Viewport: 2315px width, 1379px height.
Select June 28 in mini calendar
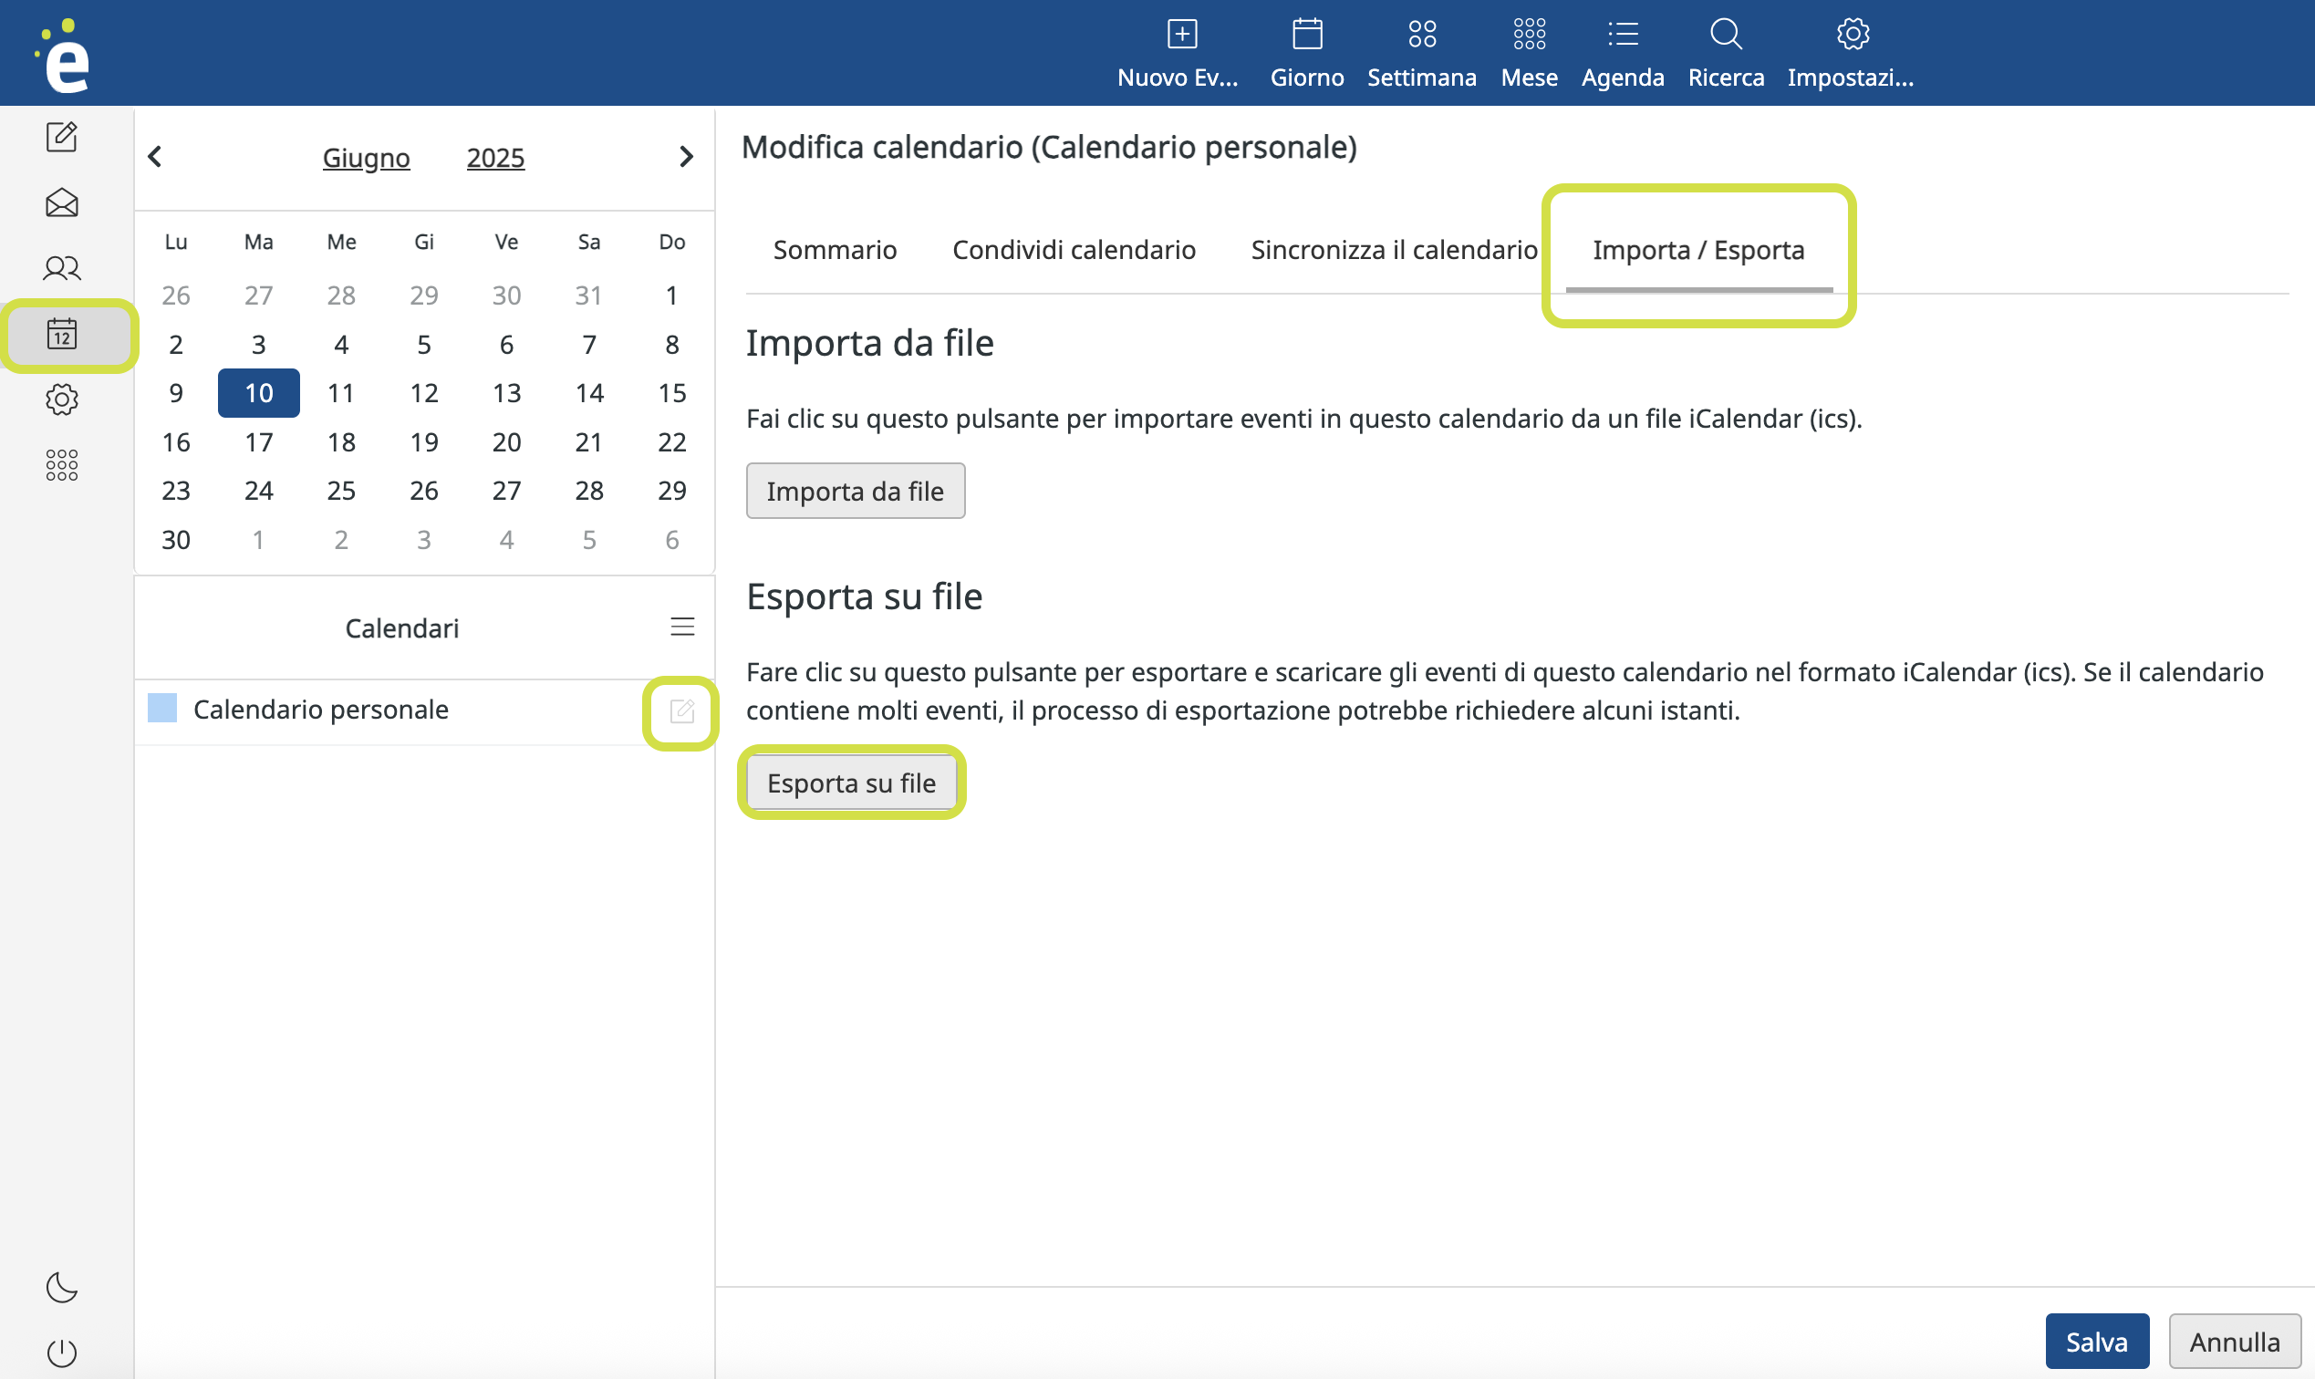click(x=589, y=491)
